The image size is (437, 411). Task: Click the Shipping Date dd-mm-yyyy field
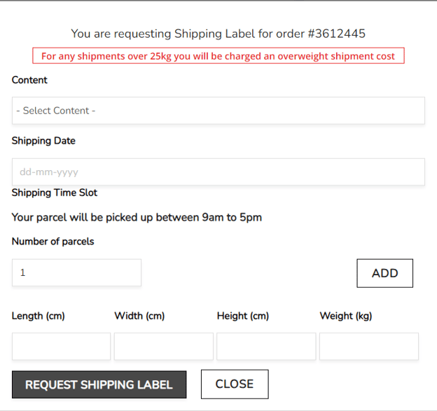[x=218, y=172]
